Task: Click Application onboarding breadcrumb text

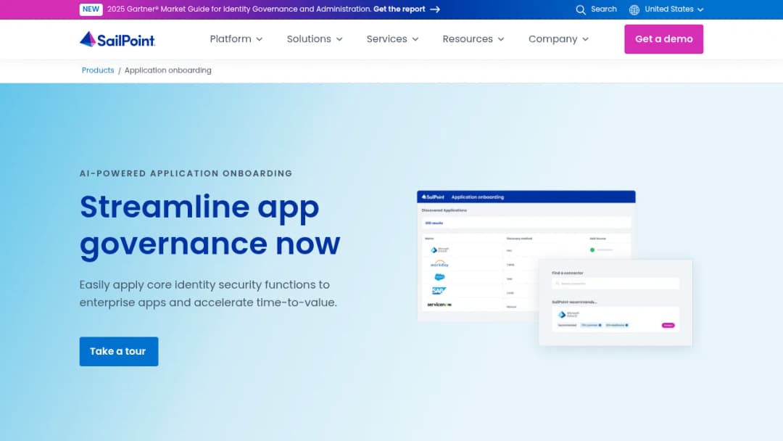Action: [x=167, y=70]
